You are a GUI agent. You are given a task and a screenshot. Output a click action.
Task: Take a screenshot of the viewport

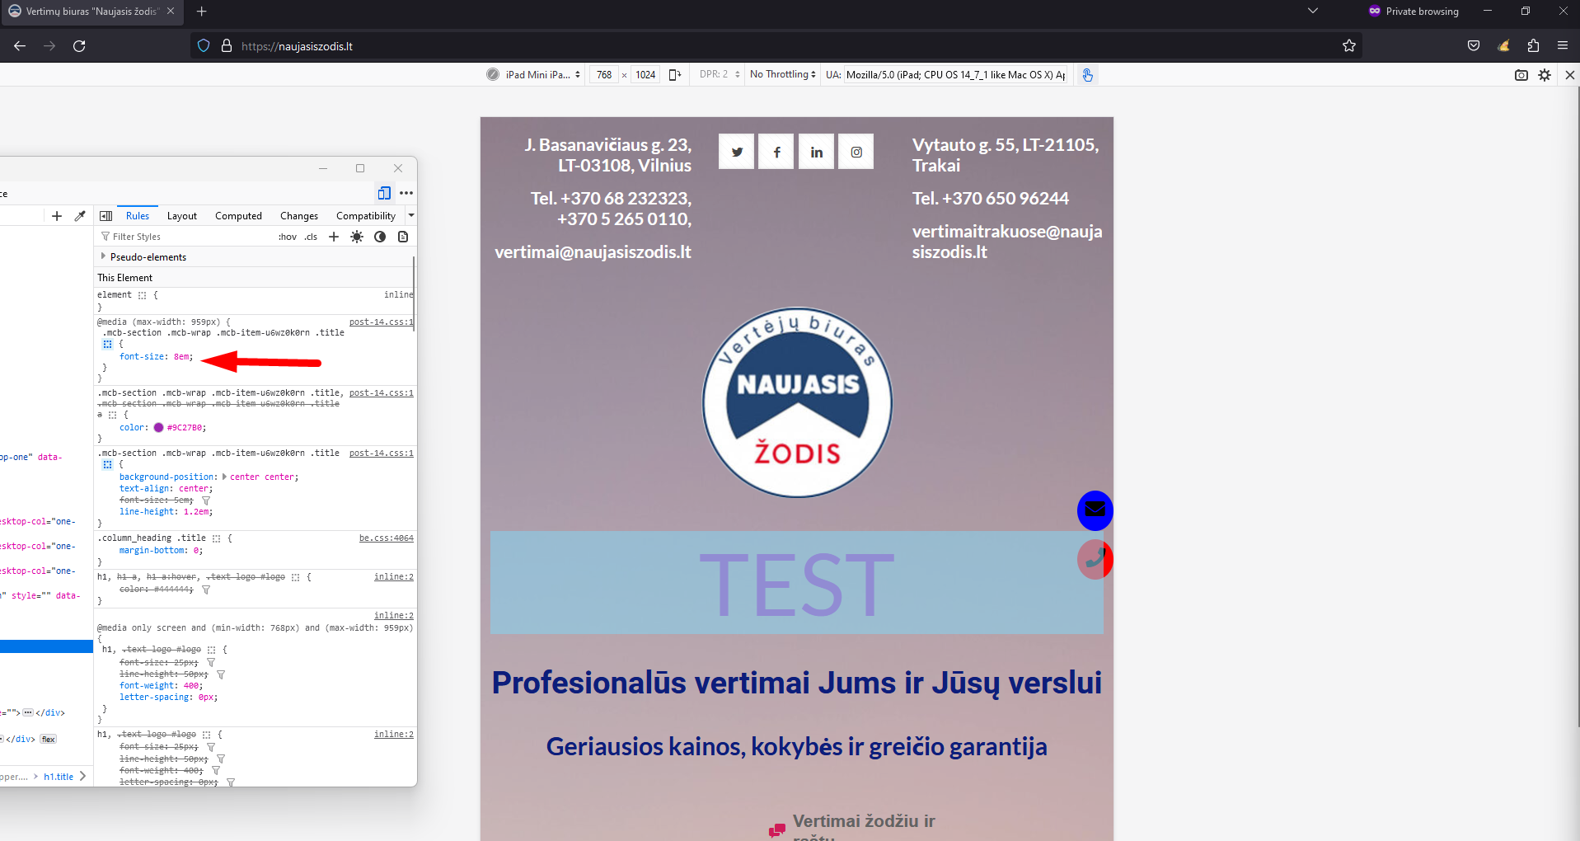click(x=1521, y=75)
